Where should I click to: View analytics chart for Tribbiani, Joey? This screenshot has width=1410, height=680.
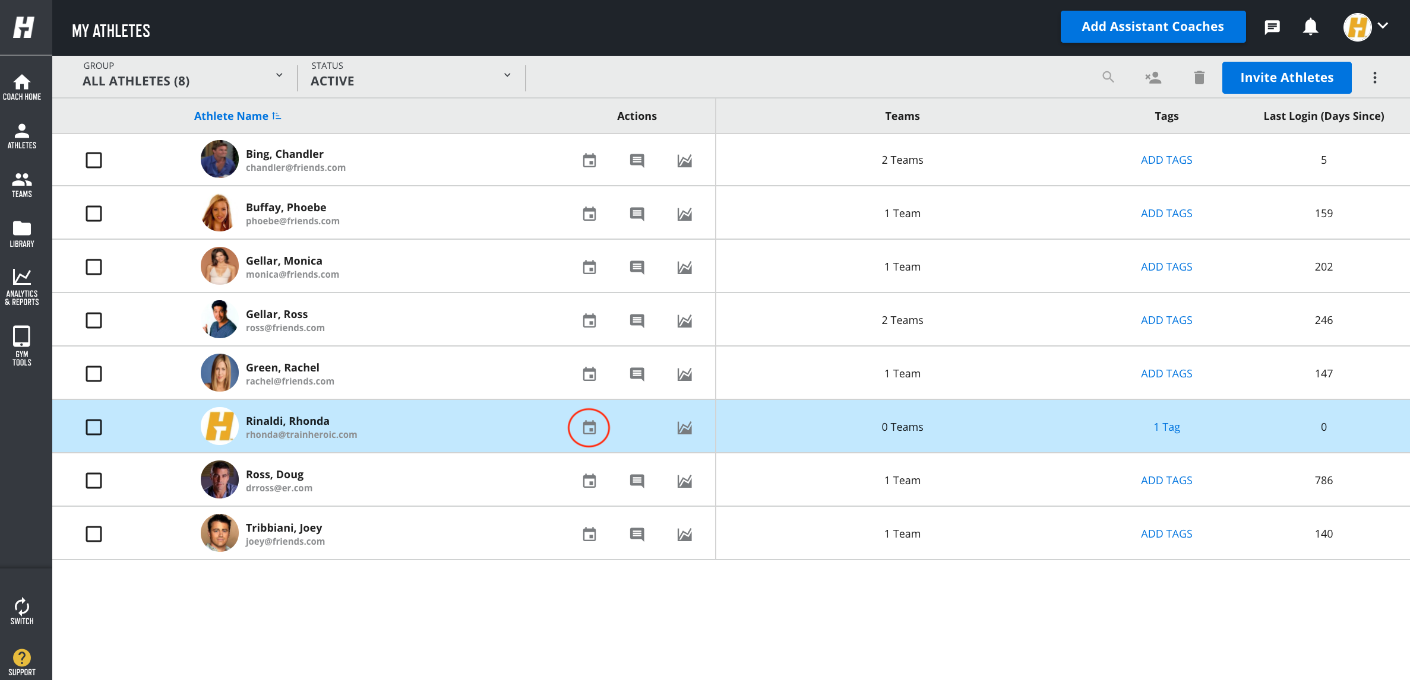coord(684,534)
